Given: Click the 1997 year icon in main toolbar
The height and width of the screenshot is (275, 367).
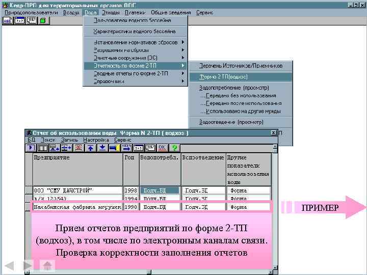Looking at the screenshot, I should 32,20.
